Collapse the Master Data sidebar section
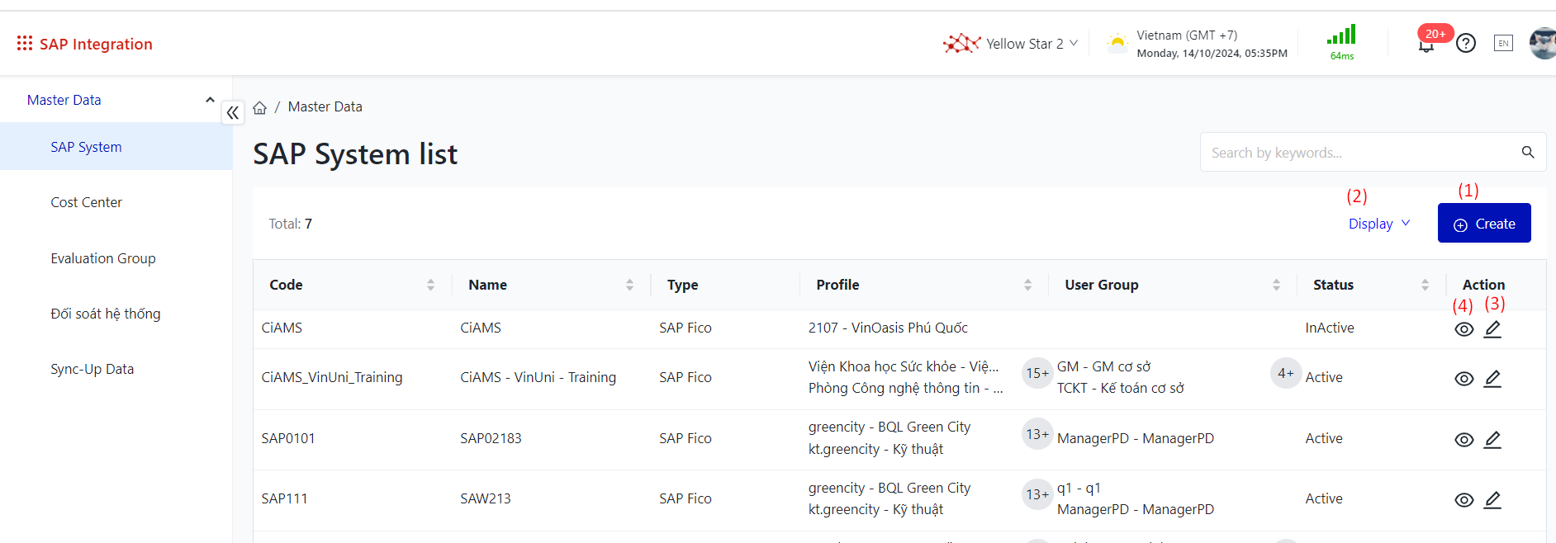1556x543 pixels. [x=210, y=100]
